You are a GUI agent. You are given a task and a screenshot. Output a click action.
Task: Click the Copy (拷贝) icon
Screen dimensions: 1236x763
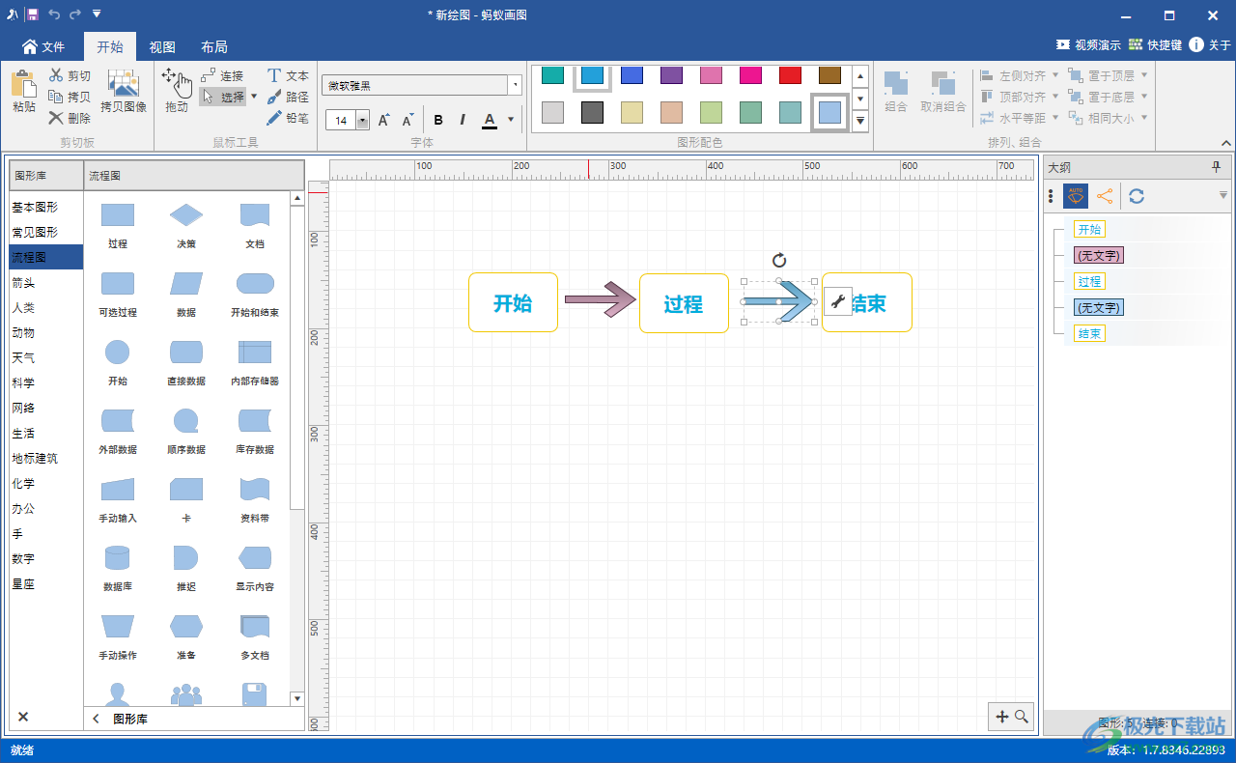(x=56, y=97)
